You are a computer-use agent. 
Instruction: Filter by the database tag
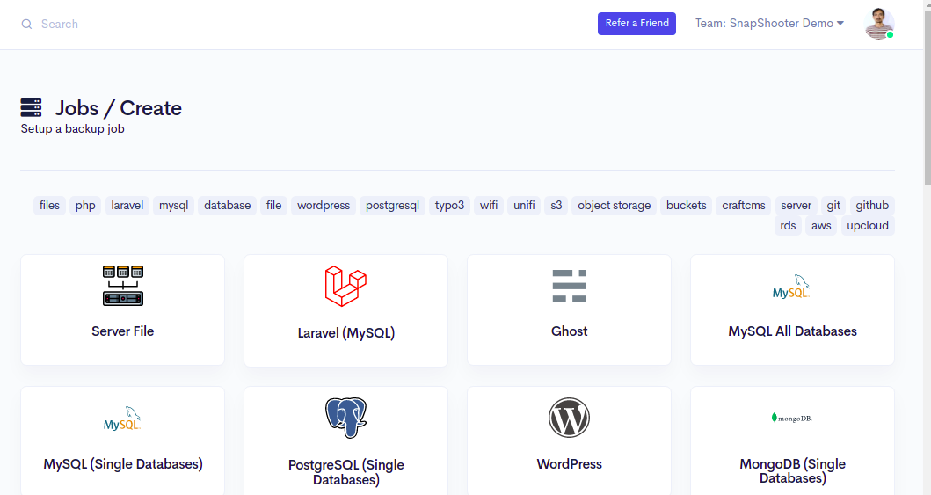[228, 206]
